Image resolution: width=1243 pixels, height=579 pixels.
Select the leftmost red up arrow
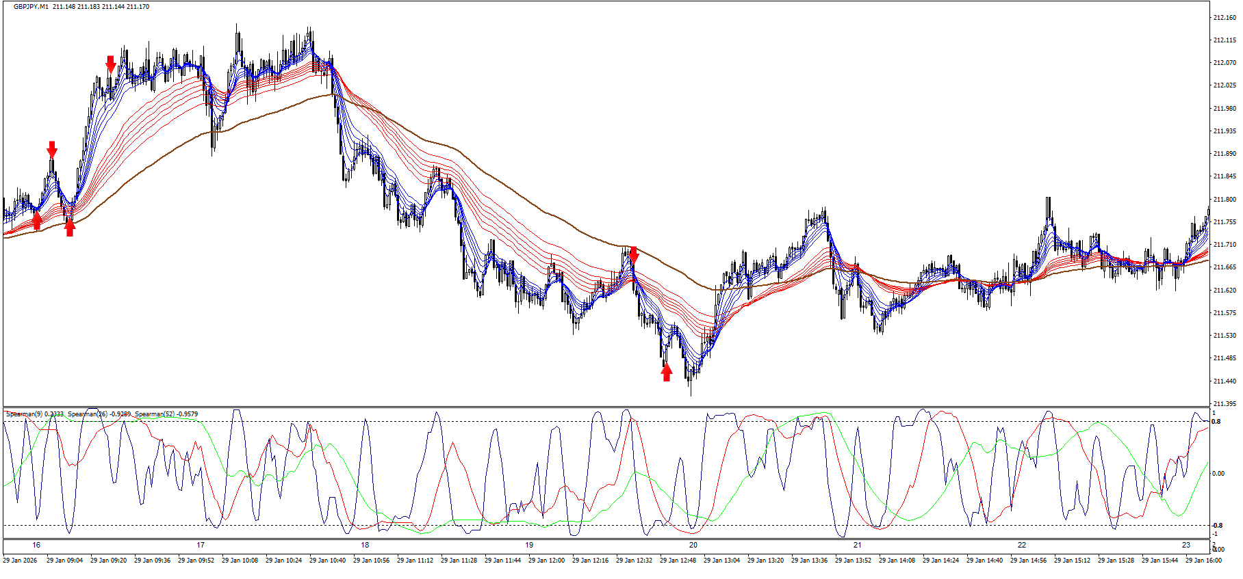point(37,220)
